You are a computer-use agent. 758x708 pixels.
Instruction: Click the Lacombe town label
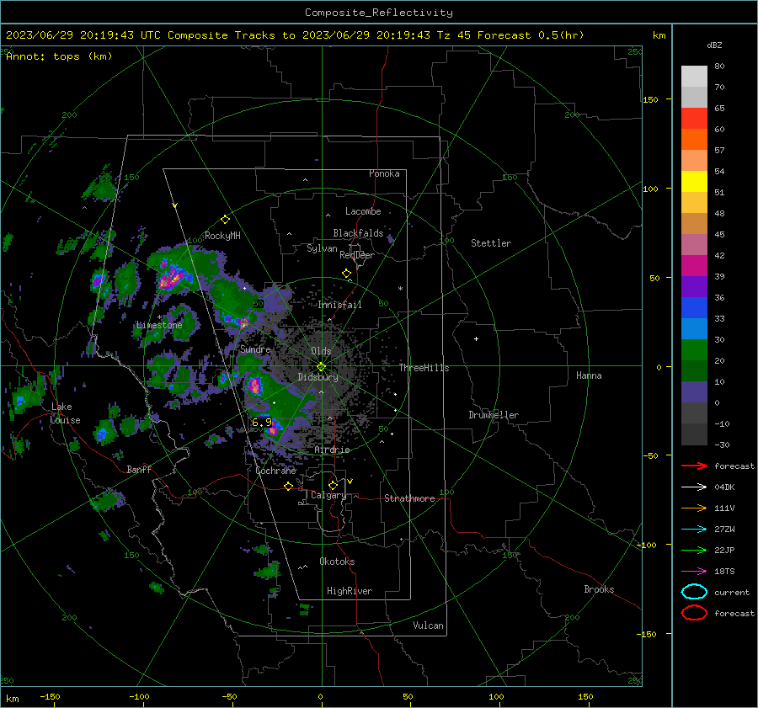[363, 211]
